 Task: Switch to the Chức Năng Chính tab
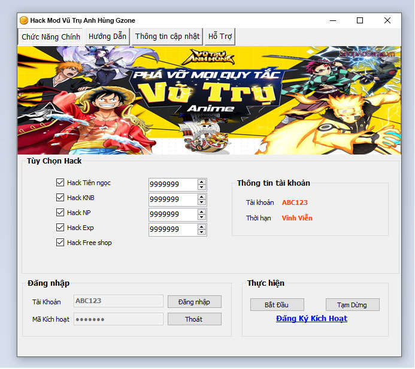(51, 37)
